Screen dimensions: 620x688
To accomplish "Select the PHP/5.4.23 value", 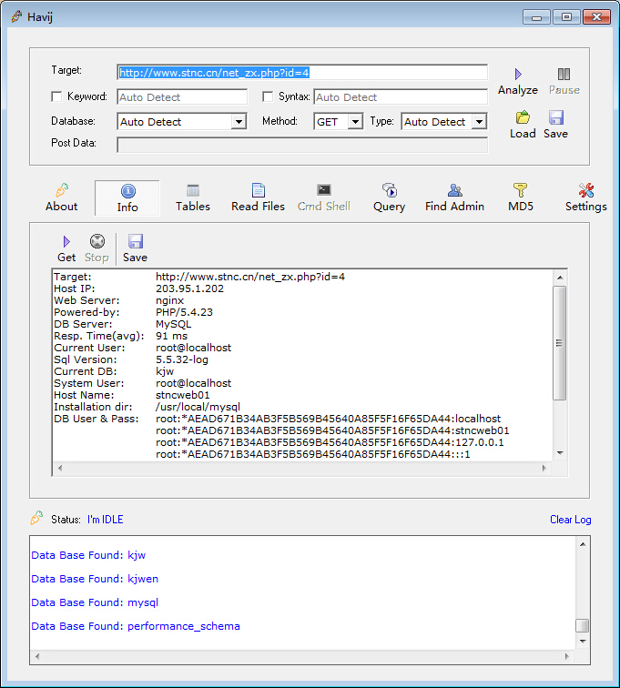I will [x=184, y=312].
